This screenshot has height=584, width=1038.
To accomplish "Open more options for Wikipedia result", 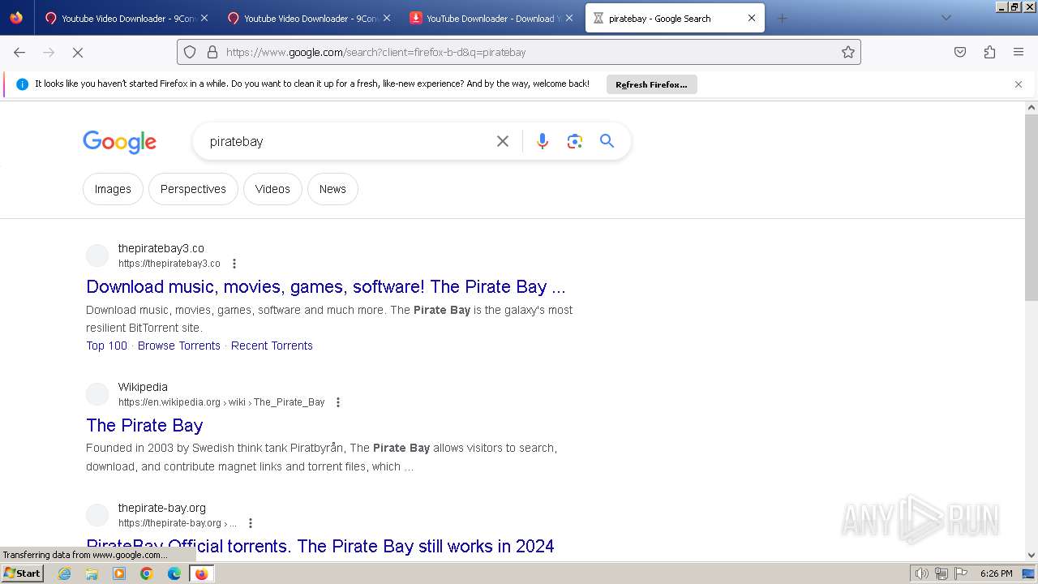I will (338, 402).
